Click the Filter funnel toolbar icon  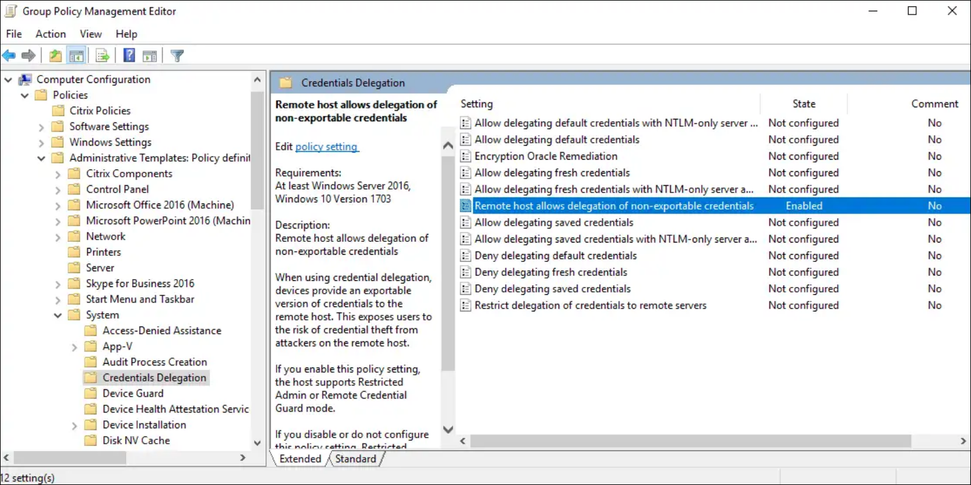[x=177, y=56]
